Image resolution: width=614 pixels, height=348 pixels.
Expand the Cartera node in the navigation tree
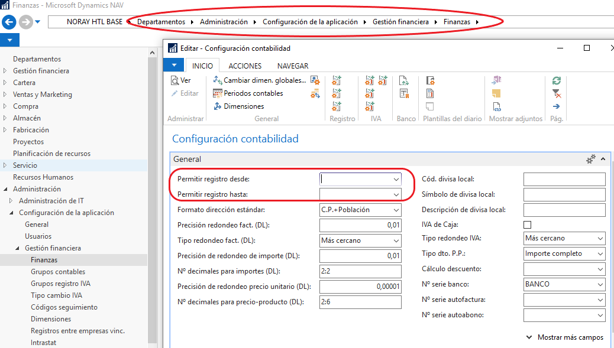[5, 83]
